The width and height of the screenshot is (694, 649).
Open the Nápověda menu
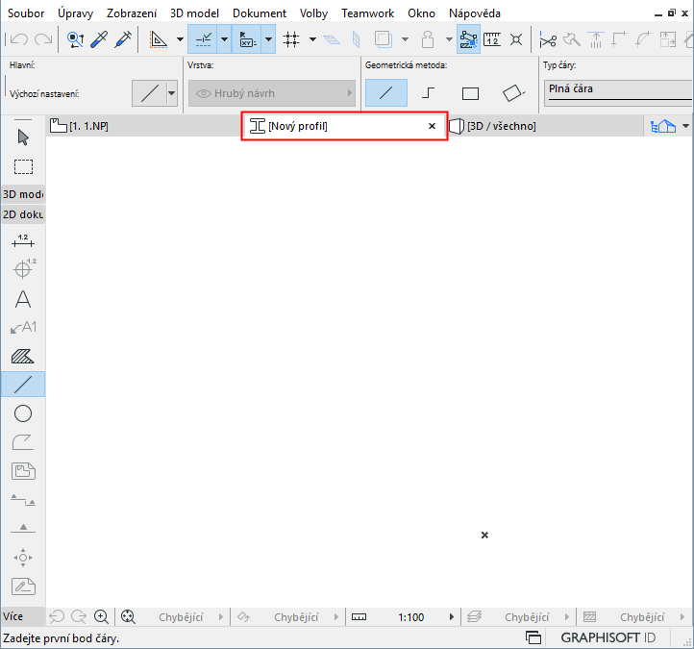(x=475, y=13)
